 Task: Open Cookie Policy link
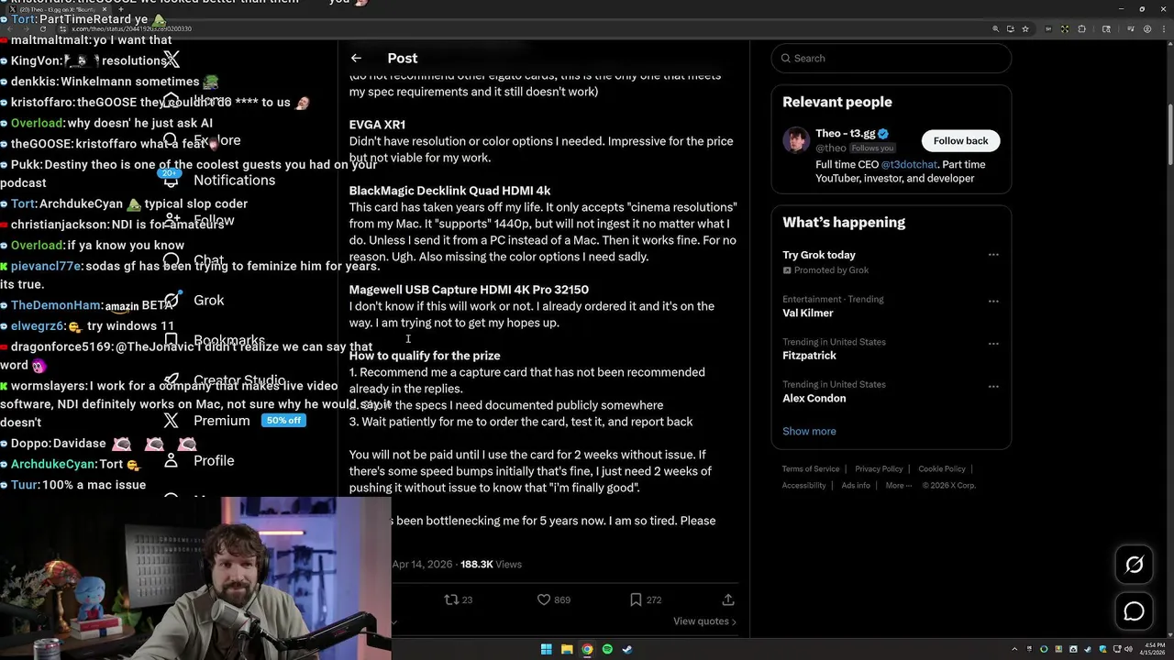[942, 469]
